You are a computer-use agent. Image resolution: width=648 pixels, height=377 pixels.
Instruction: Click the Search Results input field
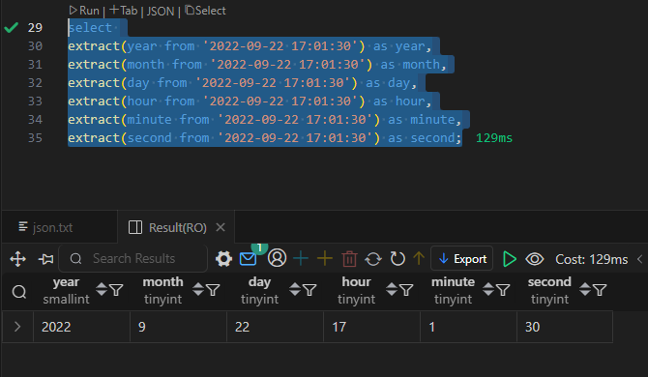(x=133, y=258)
